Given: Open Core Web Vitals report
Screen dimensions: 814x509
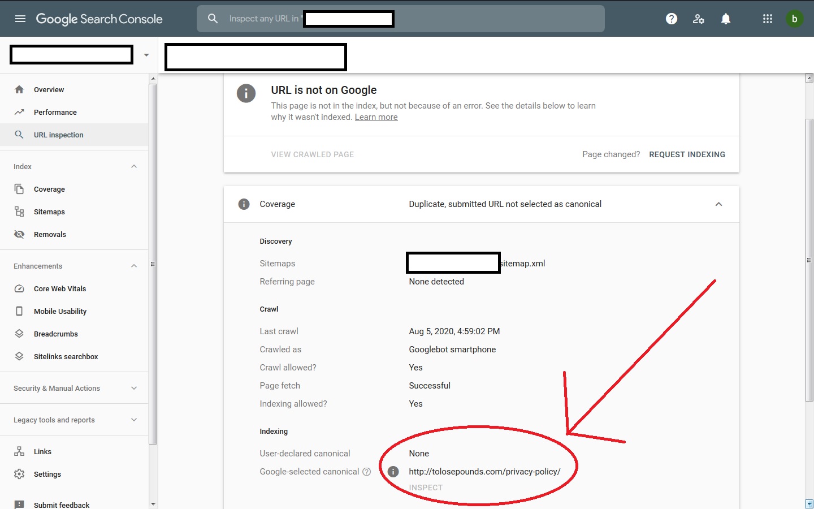Looking at the screenshot, I should (74, 288).
